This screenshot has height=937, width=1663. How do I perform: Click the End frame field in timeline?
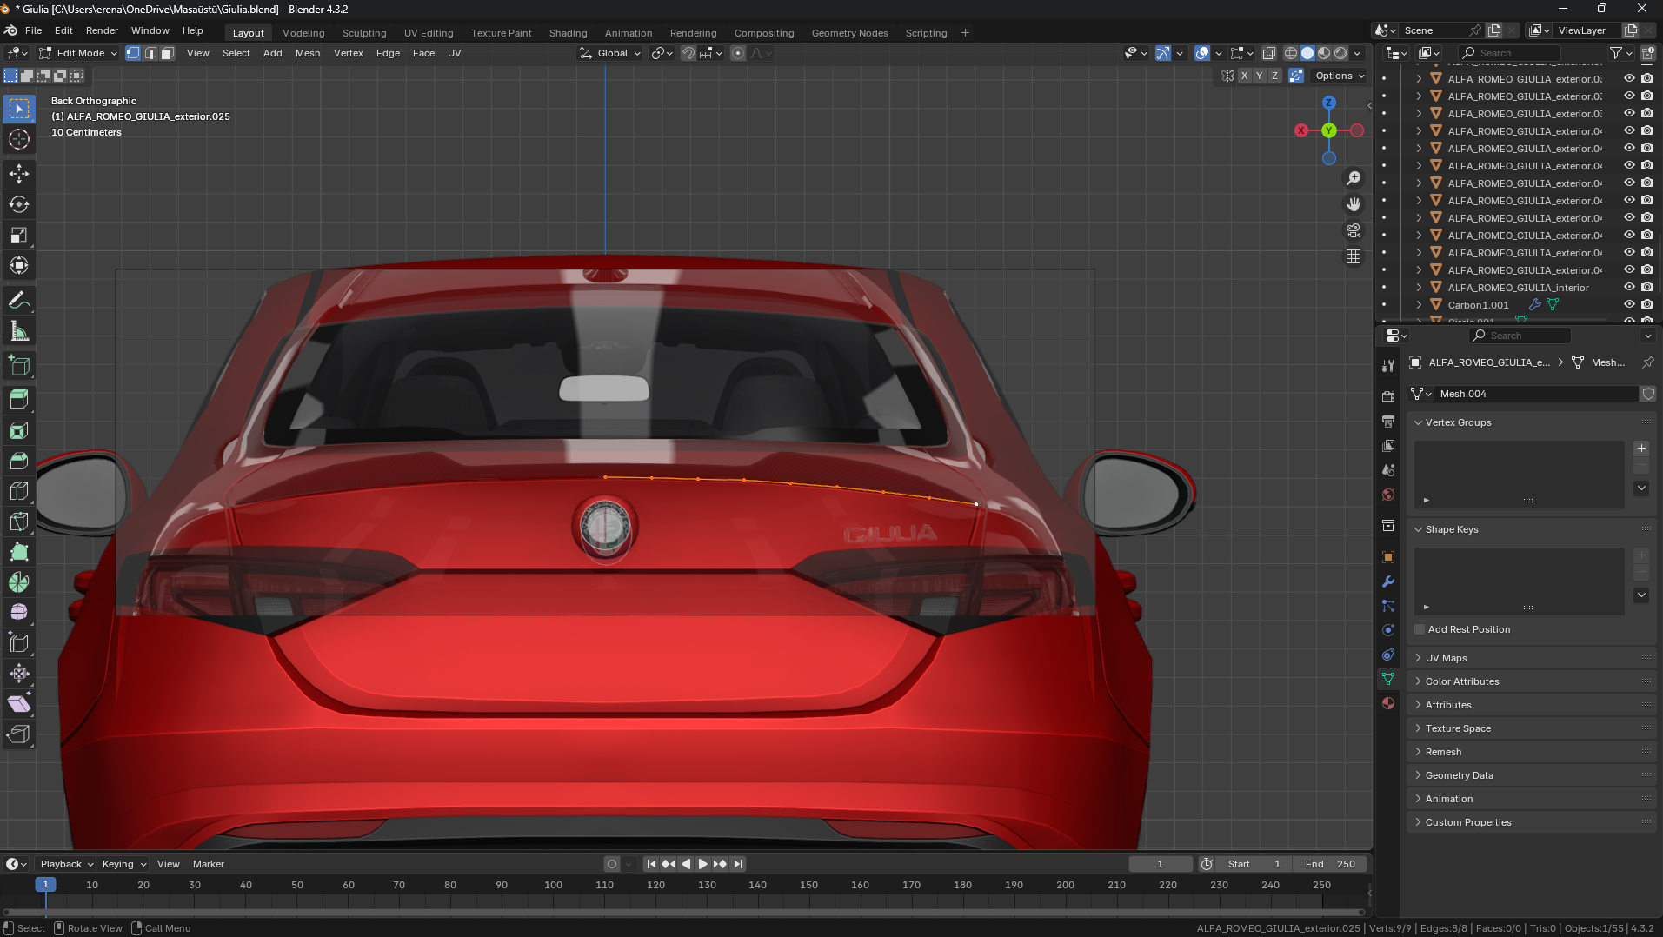pos(1330,864)
